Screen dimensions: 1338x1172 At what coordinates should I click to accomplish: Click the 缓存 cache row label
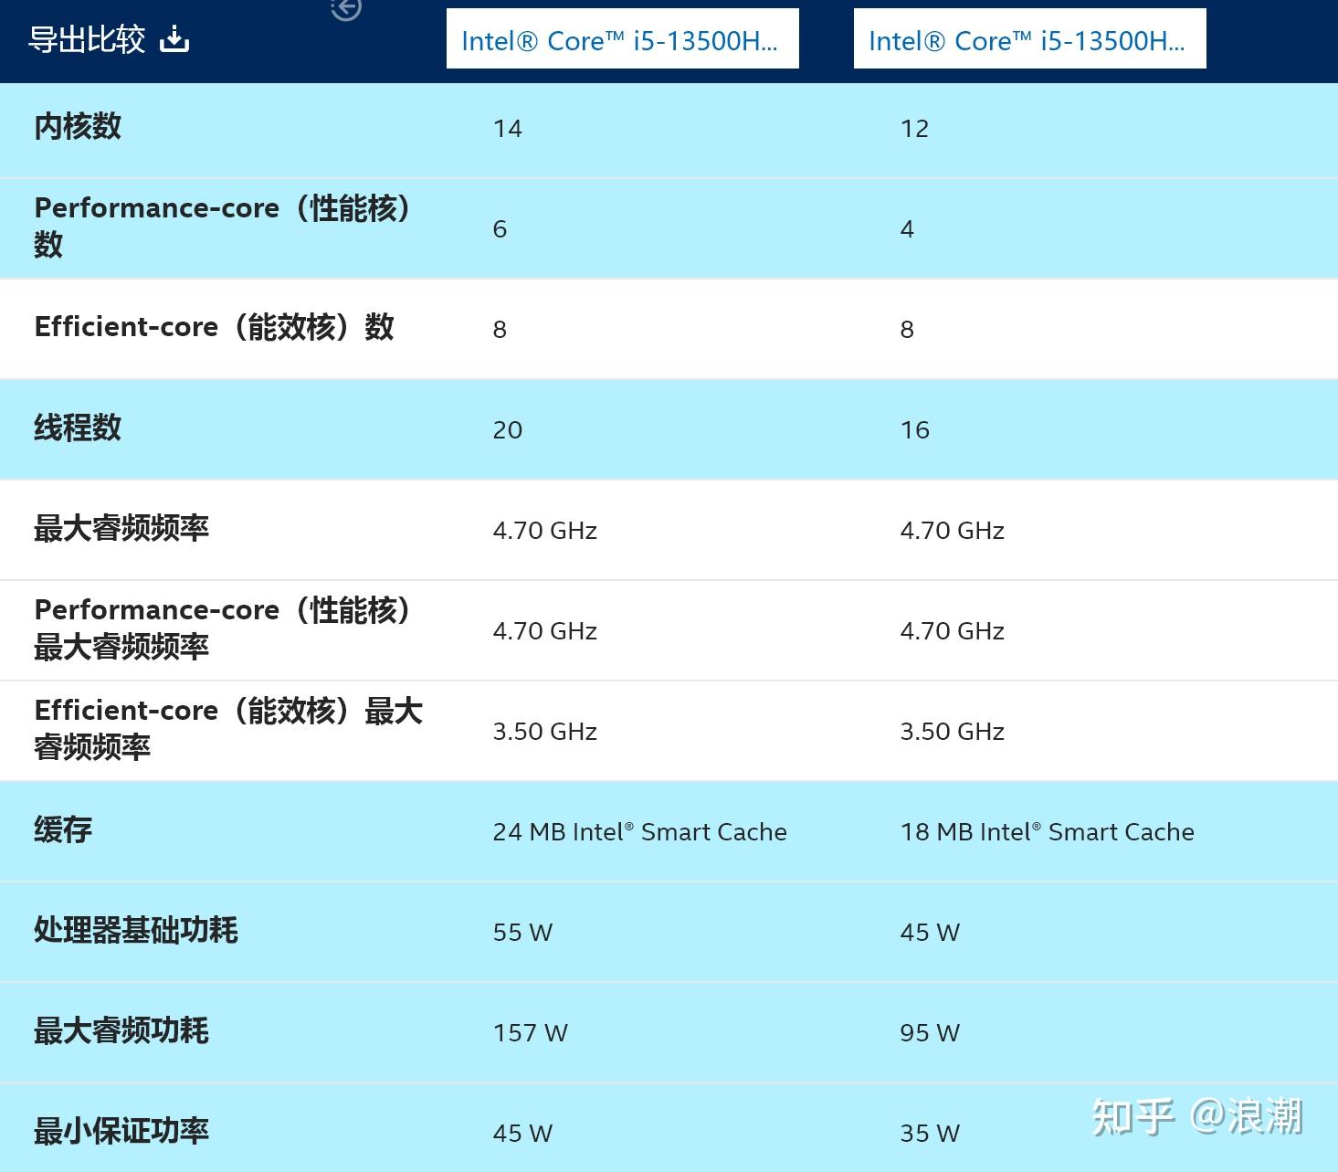[x=61, y=831]
